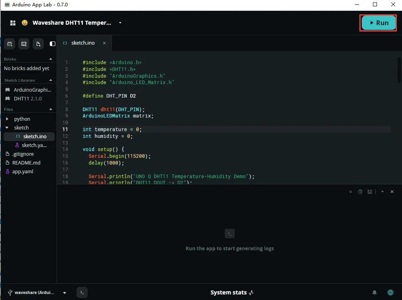The height and width of the screenshot is (300, 402).
Task: Click the sketch.ino tab code icon
Action: click(x=65, y=43)
